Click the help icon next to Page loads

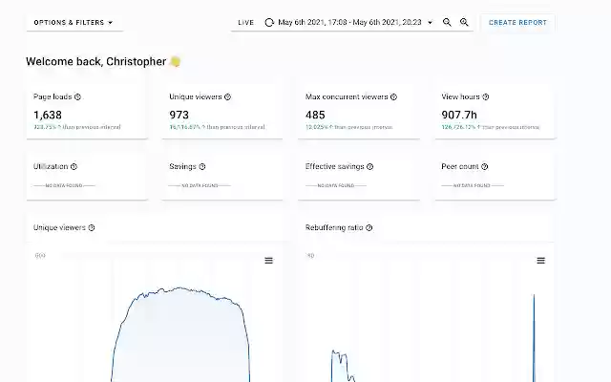(77, 96)
